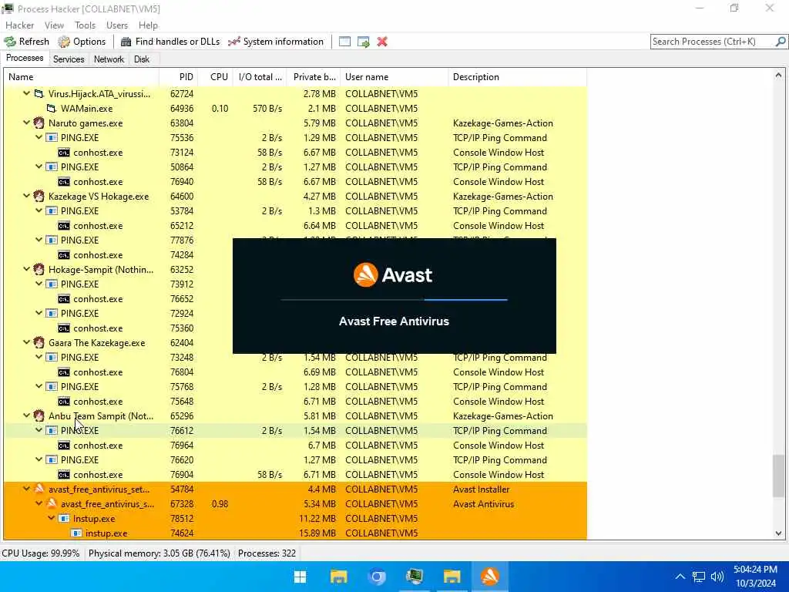Click Instup.exe icon with PID 78512

pos(64,519)
